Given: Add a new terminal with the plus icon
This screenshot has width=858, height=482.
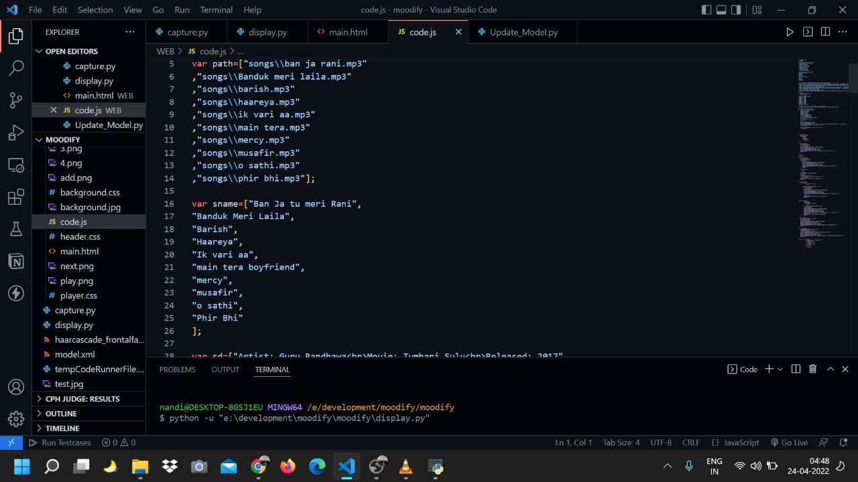Looking at the screenshot, I should click(769, 369).
